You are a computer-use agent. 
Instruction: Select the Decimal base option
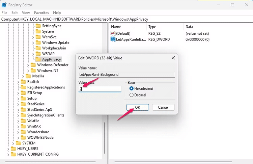(x=132, y=95)
